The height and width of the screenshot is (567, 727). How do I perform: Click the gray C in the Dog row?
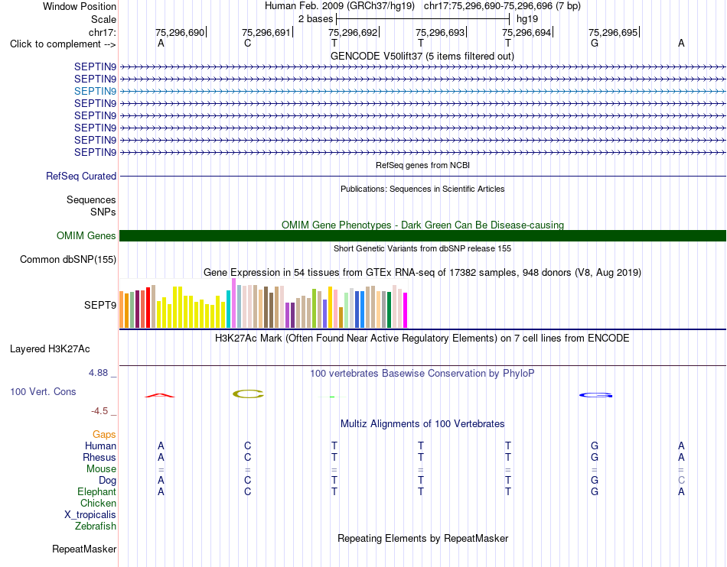click(x=681, y=481)
